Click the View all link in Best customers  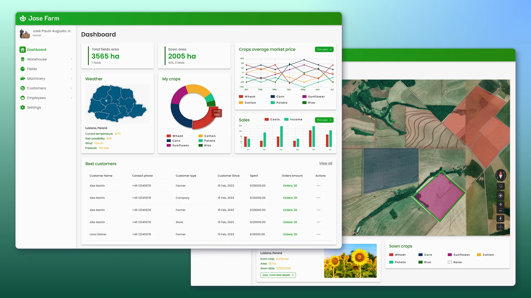point(326,163)
